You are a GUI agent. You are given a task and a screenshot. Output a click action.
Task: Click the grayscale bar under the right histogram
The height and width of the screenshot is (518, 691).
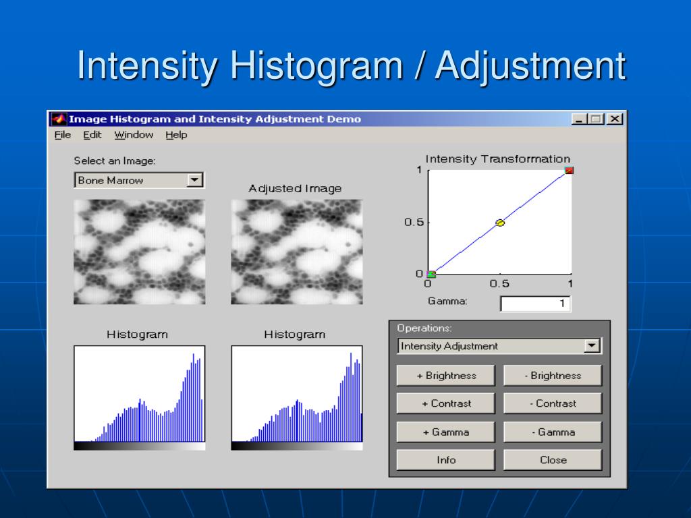(x=297, y=447)
